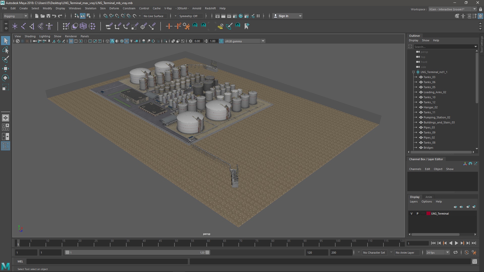Screen dimensions: 484x272
Task: Open the V-Ray menu
Action: pyautogui.click(x=168, y=8)
